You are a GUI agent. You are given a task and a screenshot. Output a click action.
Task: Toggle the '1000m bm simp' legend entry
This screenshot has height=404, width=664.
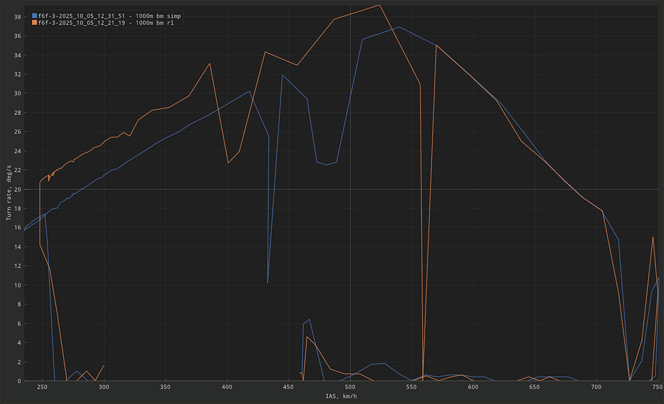point(101,15)
